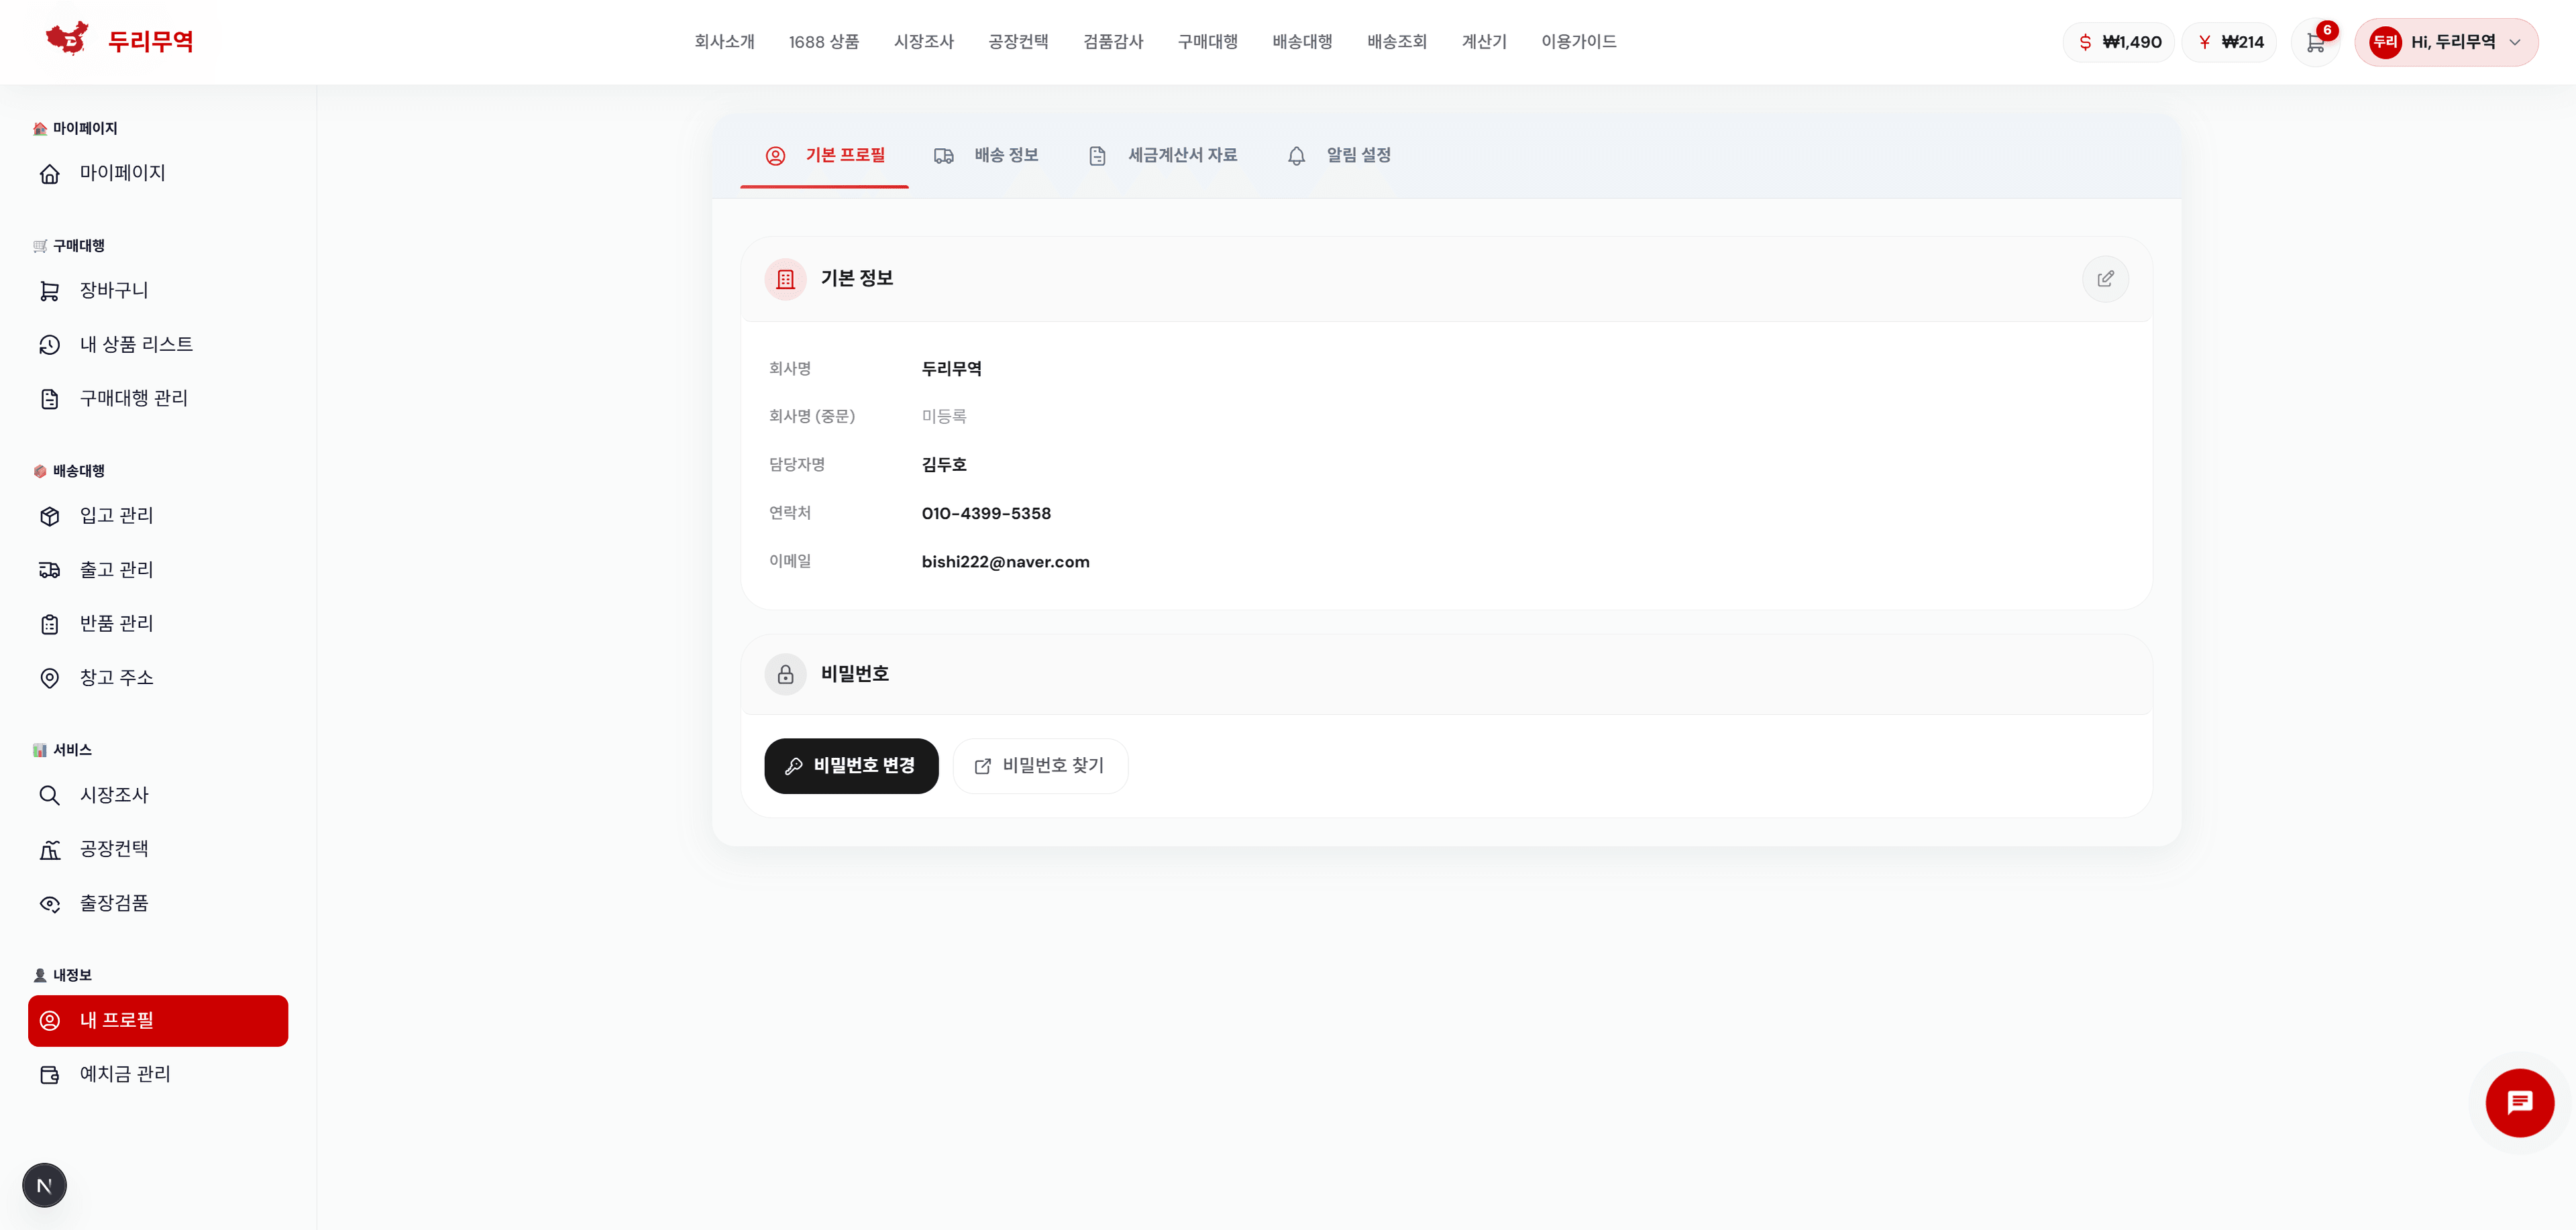Click the dollar exchange rate indicator

(2118, 42)
